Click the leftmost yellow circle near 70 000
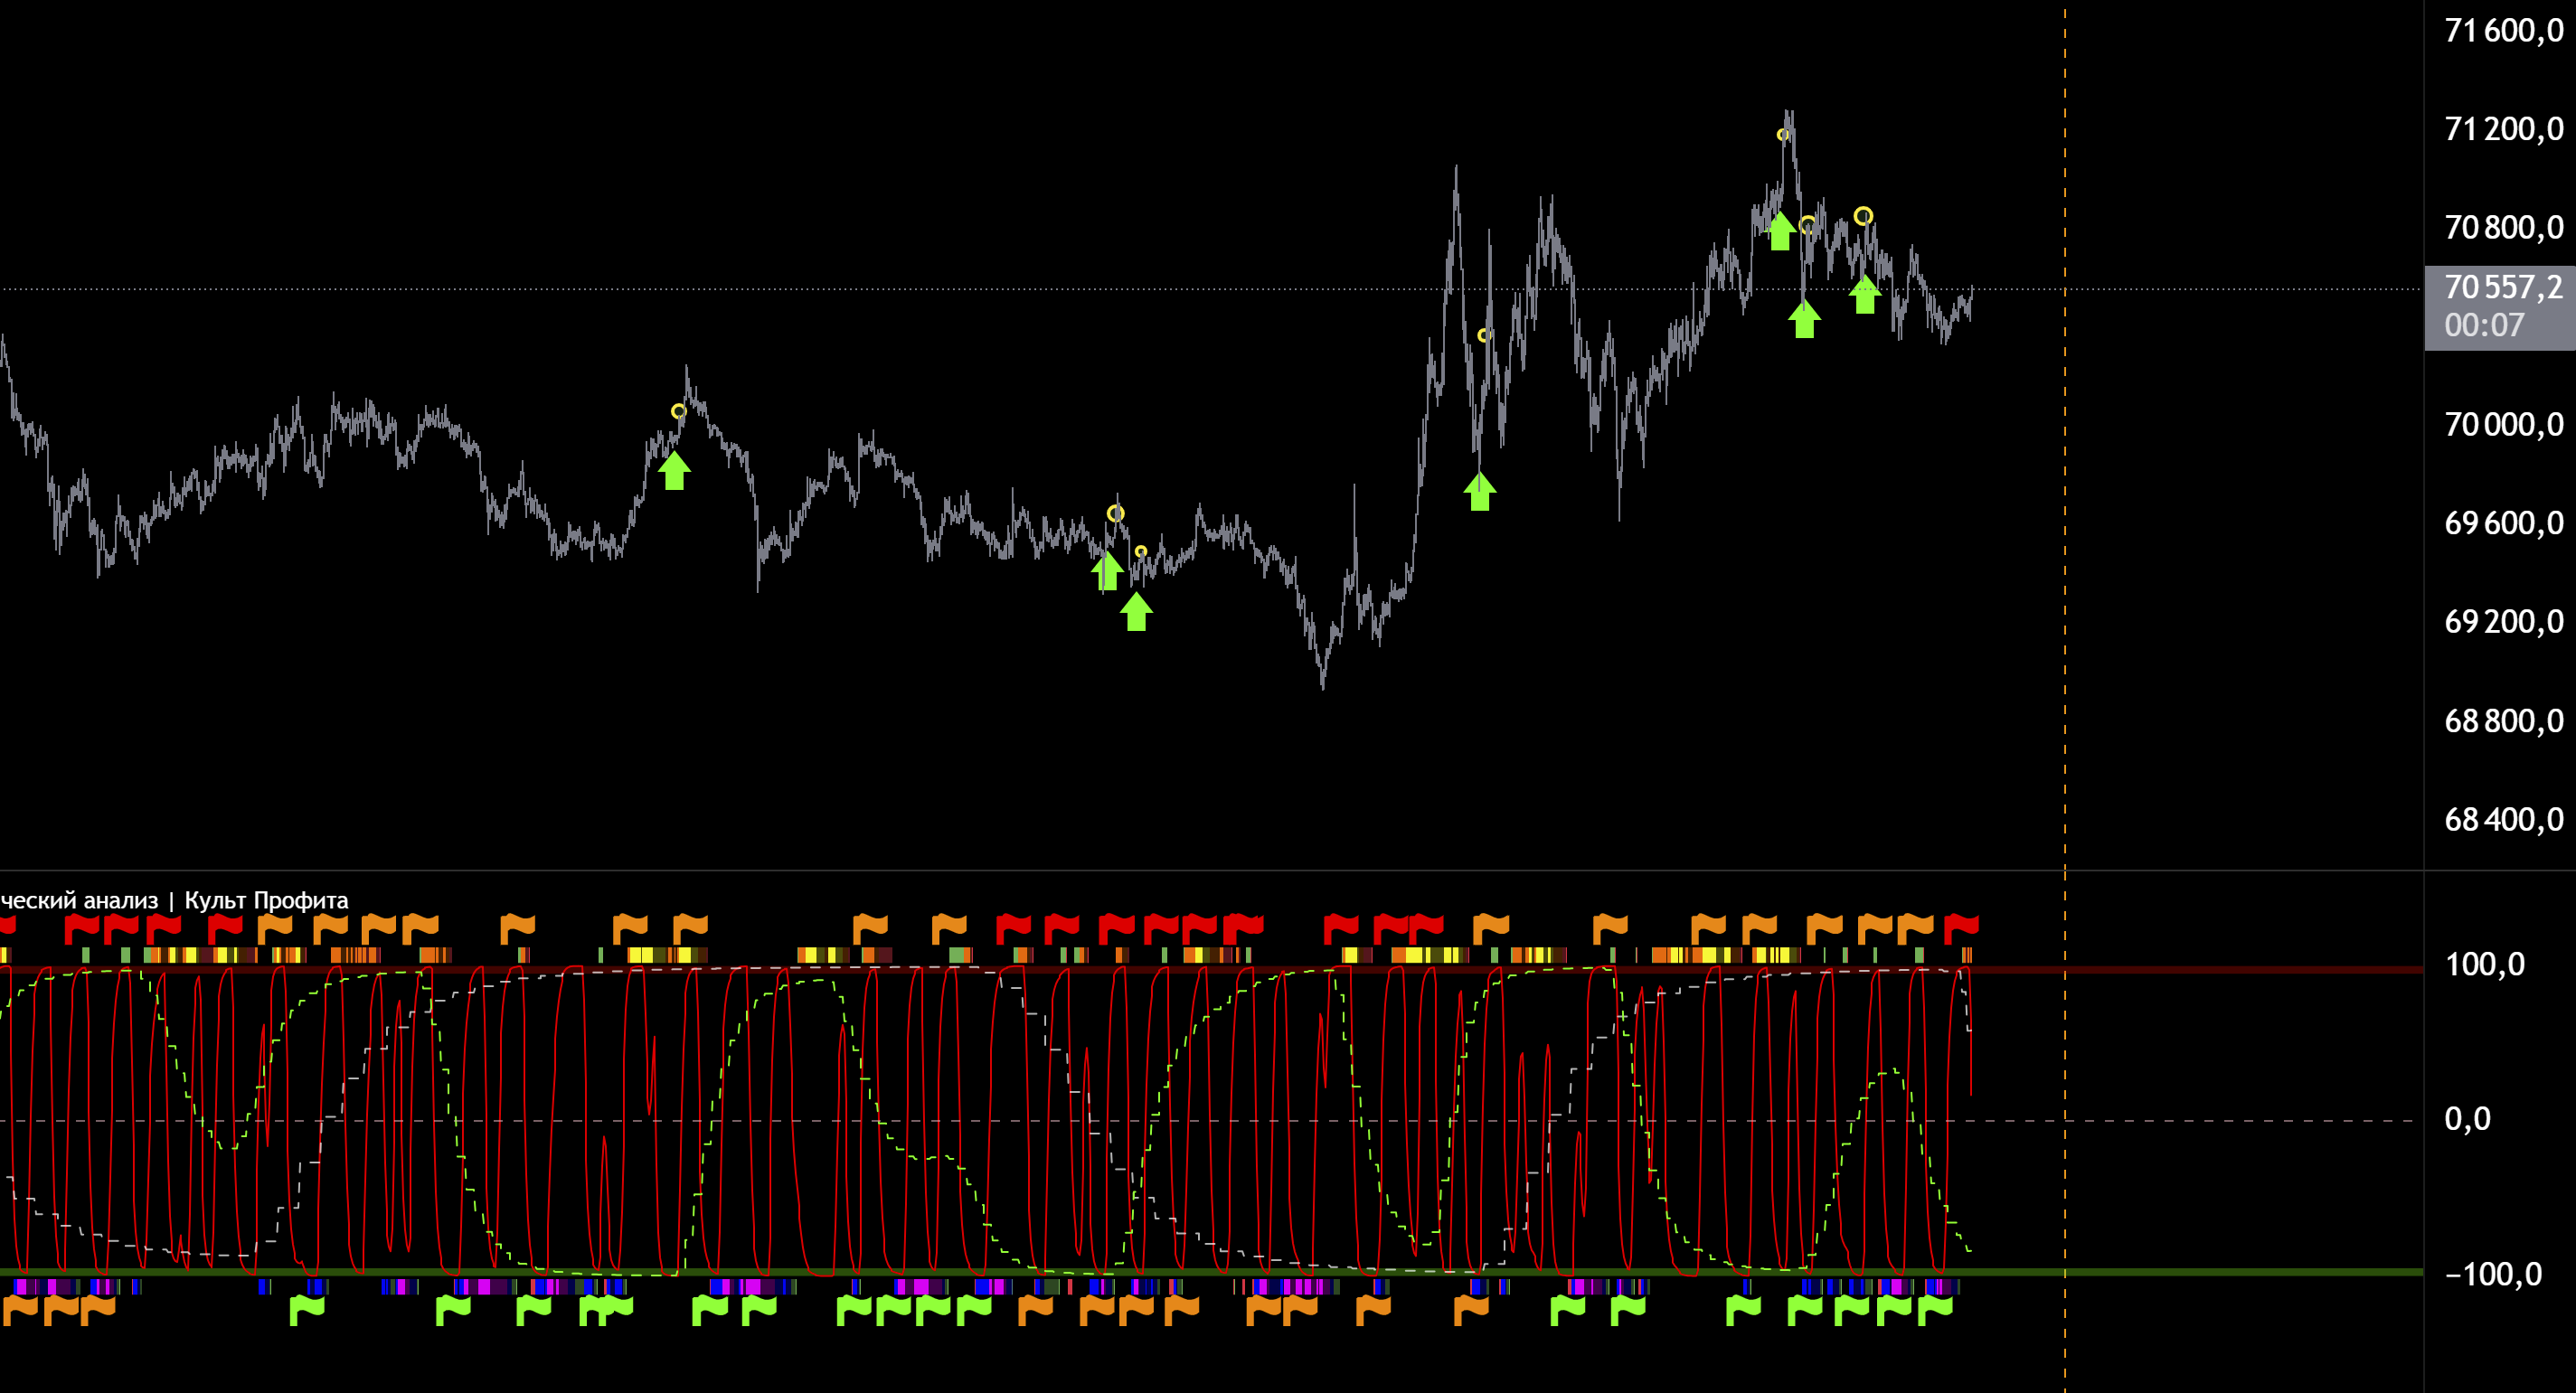2576x1393 pixels. [678, 411]
